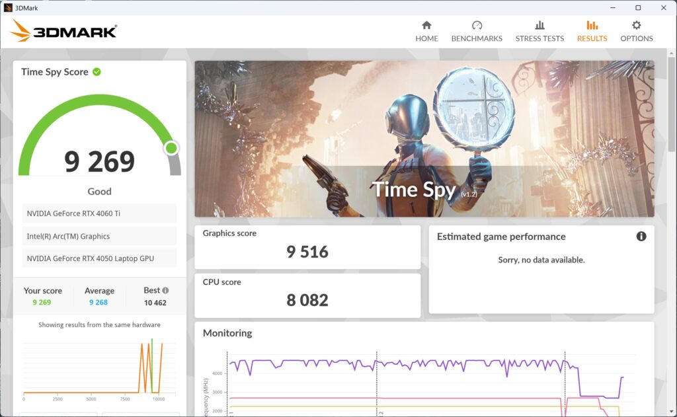The height and width of the screenshot is (417, 677).
Task: Select the NVIDIA GeForce RTX 4060 Ti entry
Action: [99, 213]
